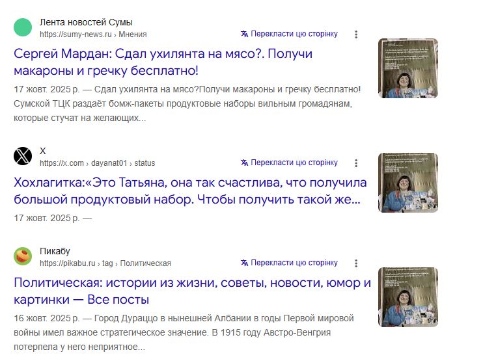Open three-dot menu for pikabu.ru result

coord(355,263)
